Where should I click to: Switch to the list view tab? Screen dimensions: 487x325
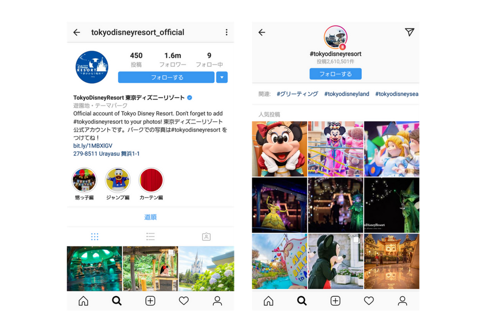[150, 237]
